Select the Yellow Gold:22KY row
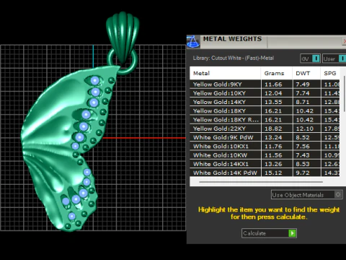 (x=265, y=129)
